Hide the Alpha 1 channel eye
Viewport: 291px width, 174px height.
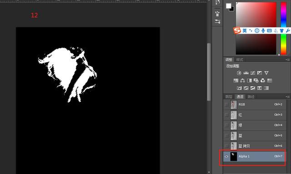click(226, 156)
